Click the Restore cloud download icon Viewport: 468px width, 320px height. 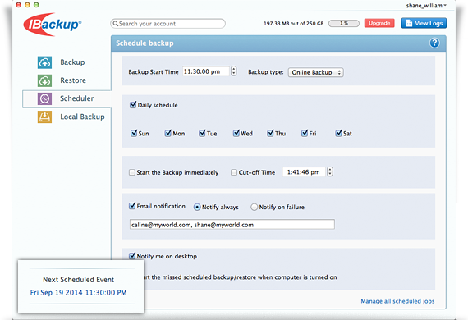point(44,80)
